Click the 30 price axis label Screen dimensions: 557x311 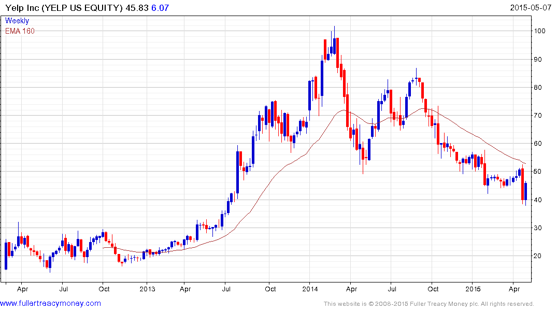click(538, 228)
